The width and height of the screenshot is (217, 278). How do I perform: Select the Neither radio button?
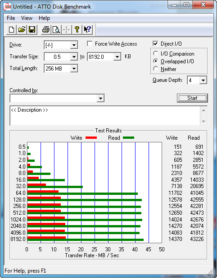point(156,69)
